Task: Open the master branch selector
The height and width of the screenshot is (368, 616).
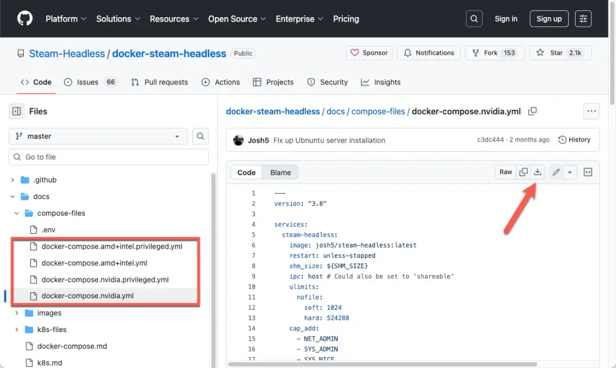Action: (97, 136)
